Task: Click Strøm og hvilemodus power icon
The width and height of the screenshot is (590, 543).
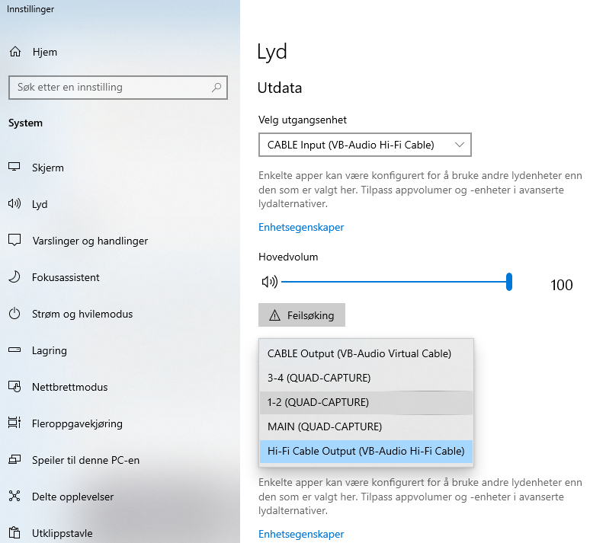Action: [14, 314]
